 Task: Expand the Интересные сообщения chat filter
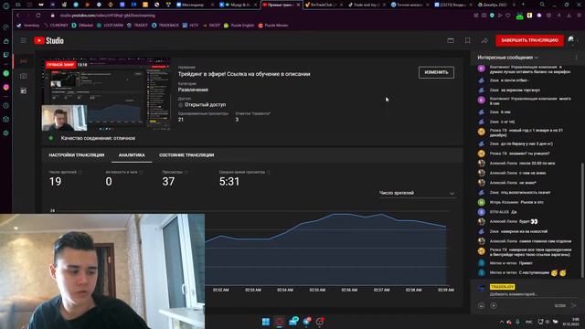[x=508, y=58]
